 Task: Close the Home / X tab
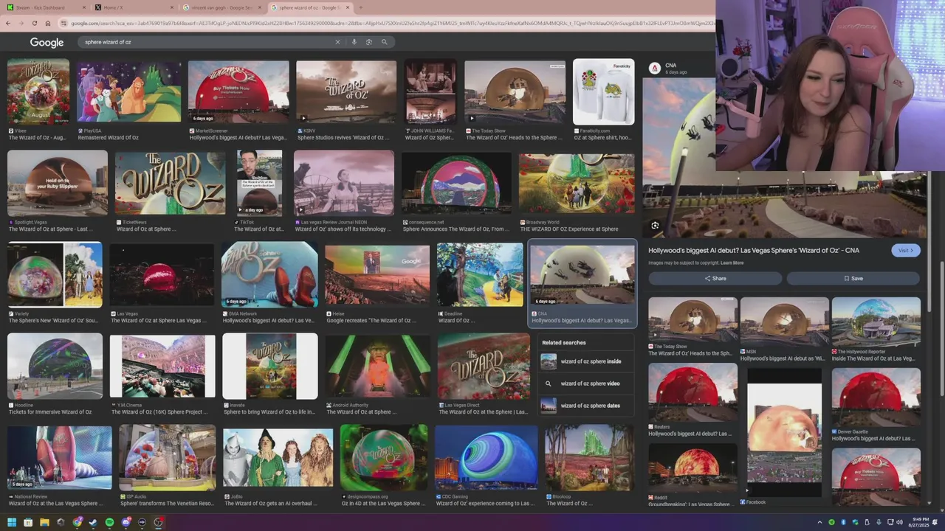pyautogui.click(x=171, y=7)
